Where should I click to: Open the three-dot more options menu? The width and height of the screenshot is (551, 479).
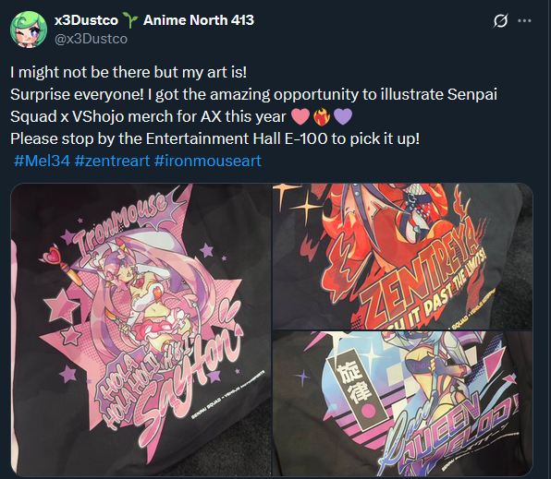pos(524,20)
